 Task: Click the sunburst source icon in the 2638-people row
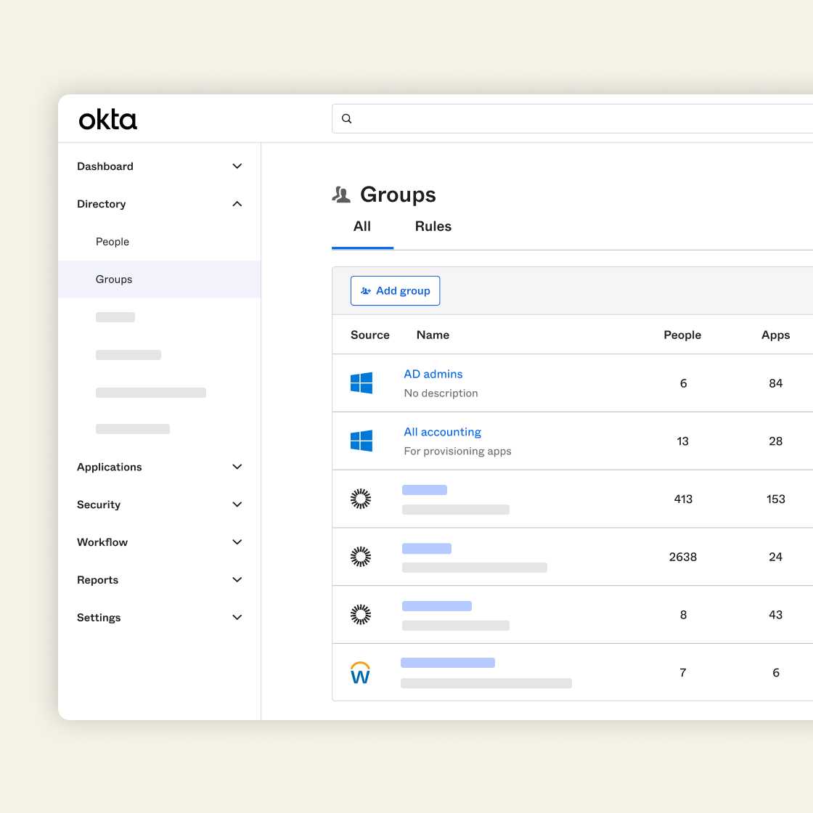coord(361,557)
